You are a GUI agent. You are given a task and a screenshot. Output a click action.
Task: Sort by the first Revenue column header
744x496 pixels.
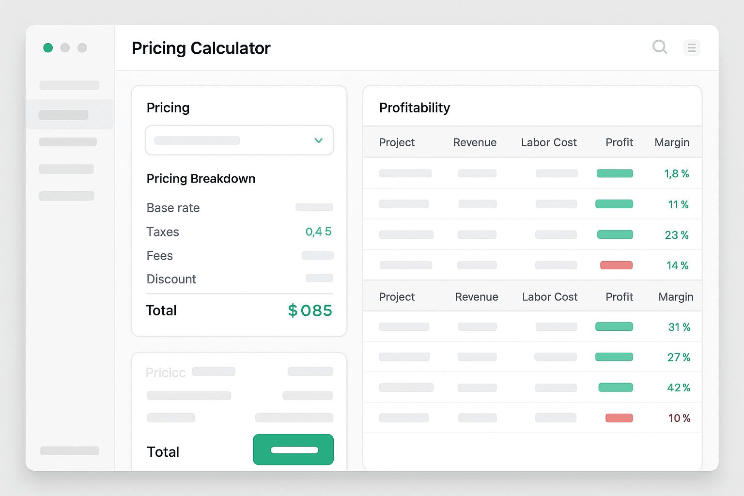475,142
